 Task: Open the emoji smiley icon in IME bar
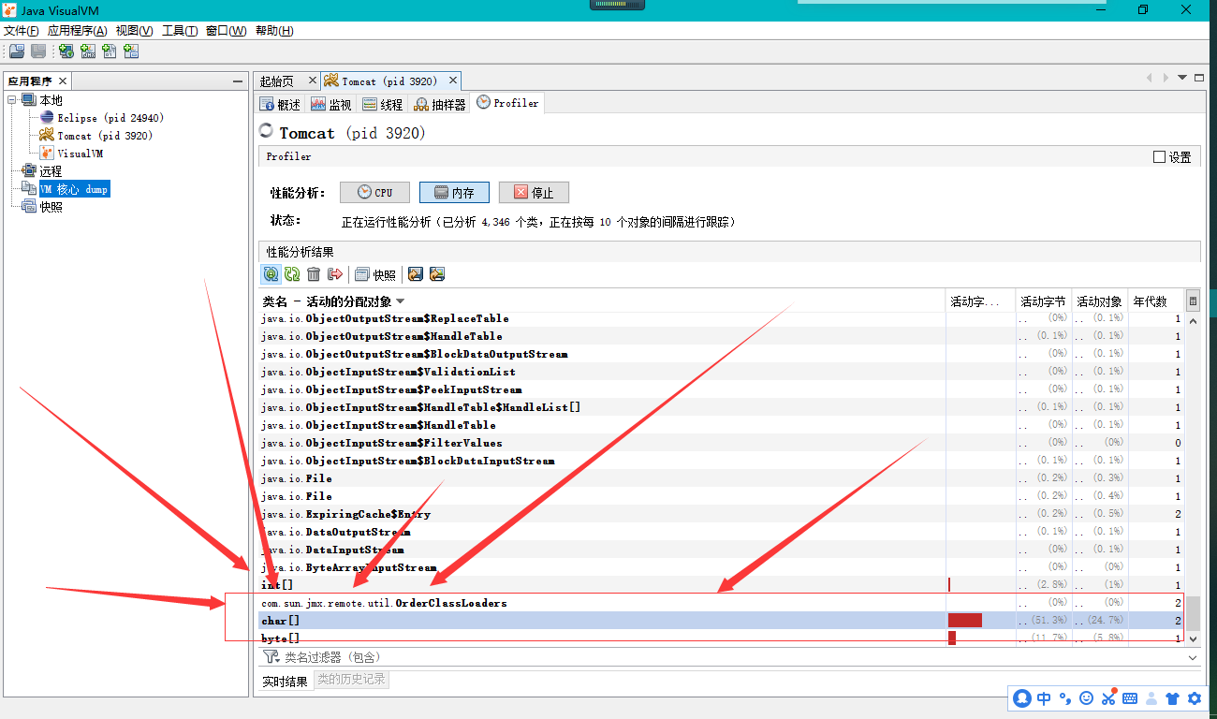tap(1087, 698)
